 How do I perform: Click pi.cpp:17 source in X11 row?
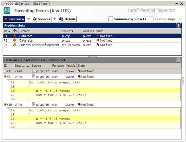(x=42, y=71)
